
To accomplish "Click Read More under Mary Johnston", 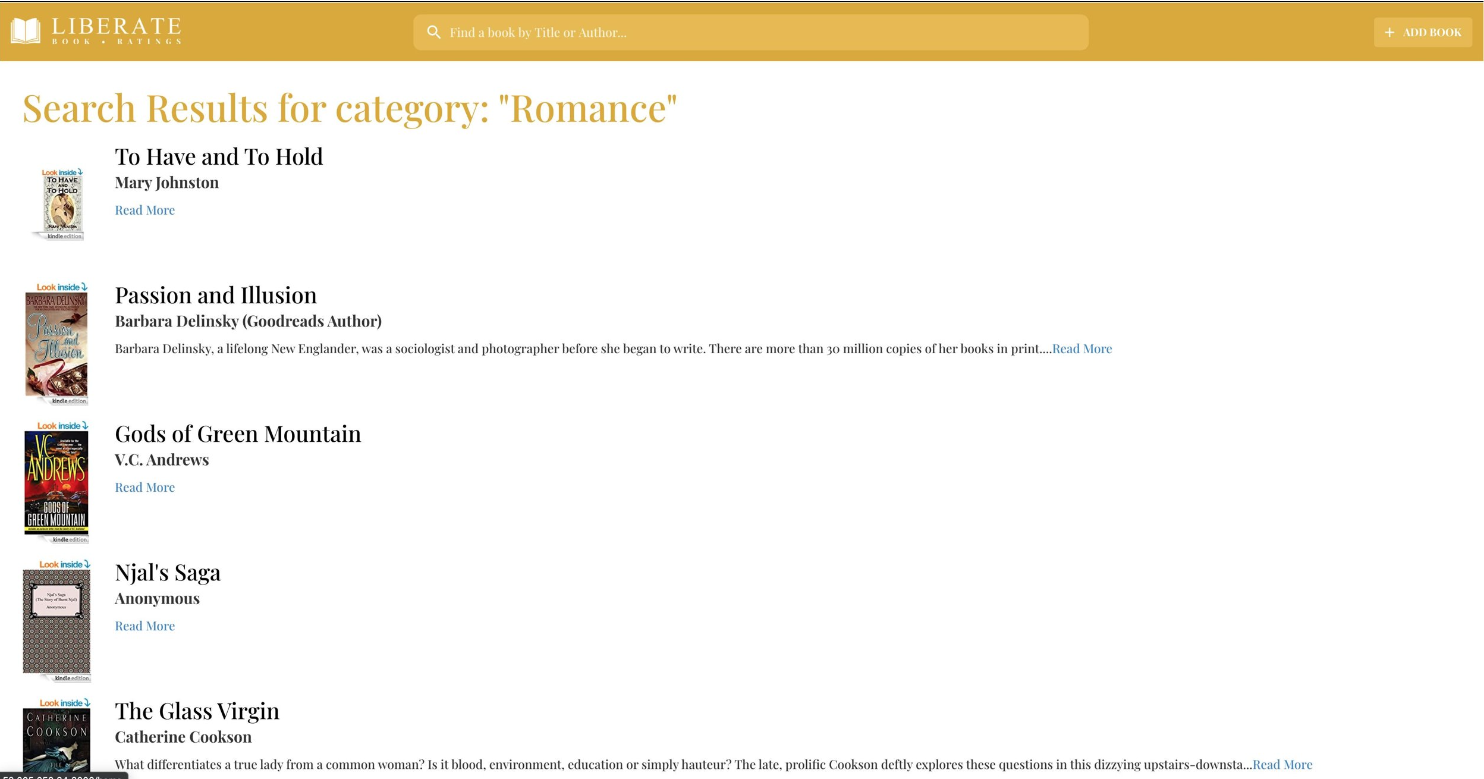I will click(x=144, y=210).
